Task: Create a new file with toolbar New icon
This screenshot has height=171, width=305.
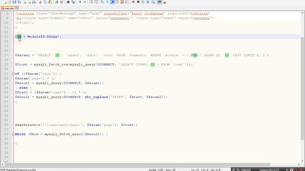Action: point(5,2)
